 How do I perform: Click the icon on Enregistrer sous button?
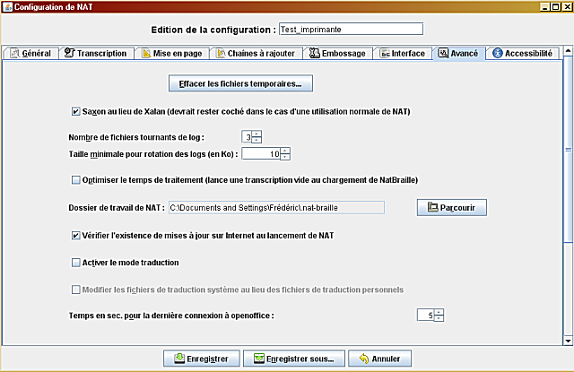click(x=259, y=359)
